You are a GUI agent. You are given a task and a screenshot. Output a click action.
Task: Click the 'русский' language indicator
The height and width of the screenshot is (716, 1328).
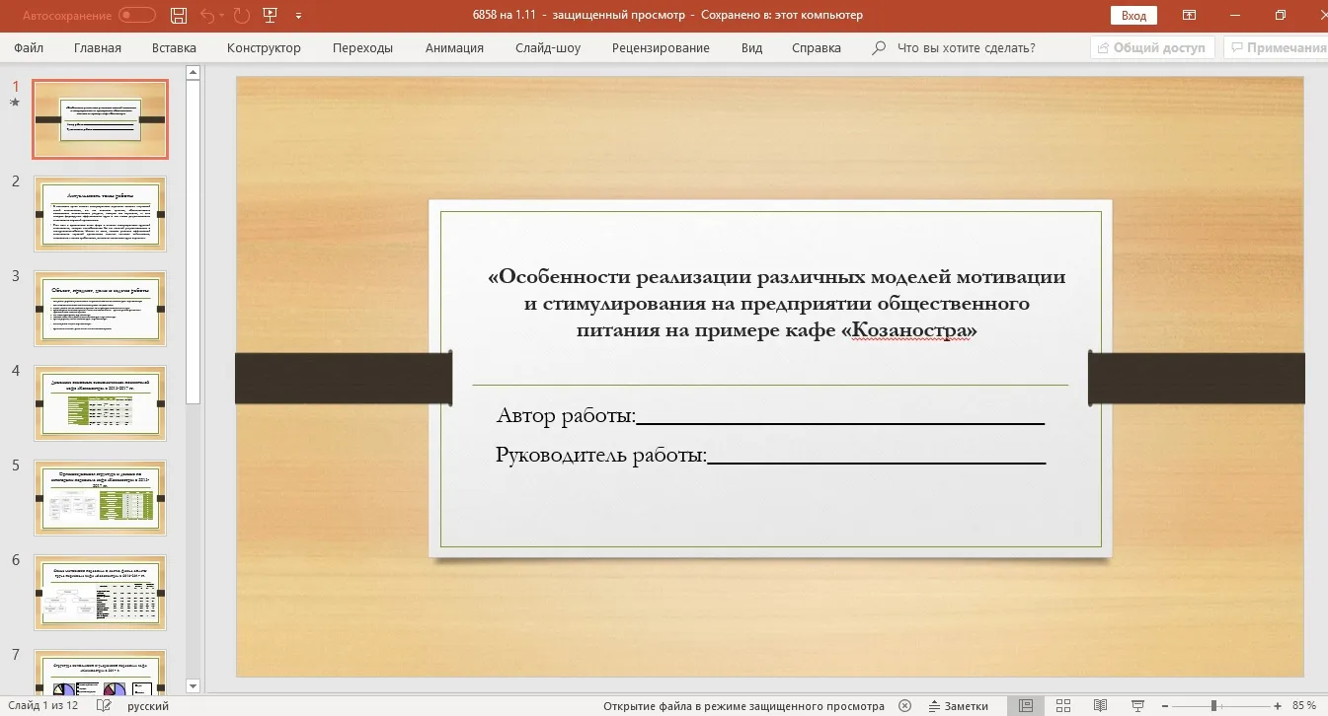pyautogui.click(x=148, y=706)
